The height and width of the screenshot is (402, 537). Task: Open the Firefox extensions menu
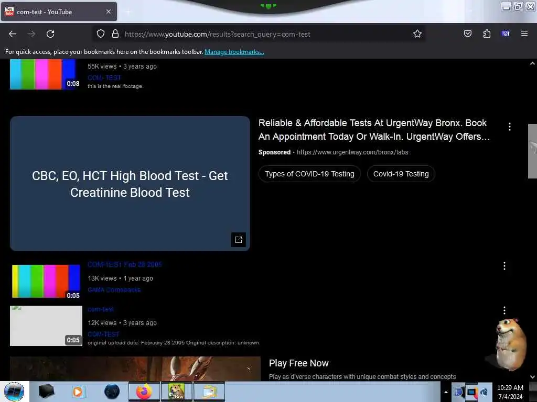pos(487,33)
